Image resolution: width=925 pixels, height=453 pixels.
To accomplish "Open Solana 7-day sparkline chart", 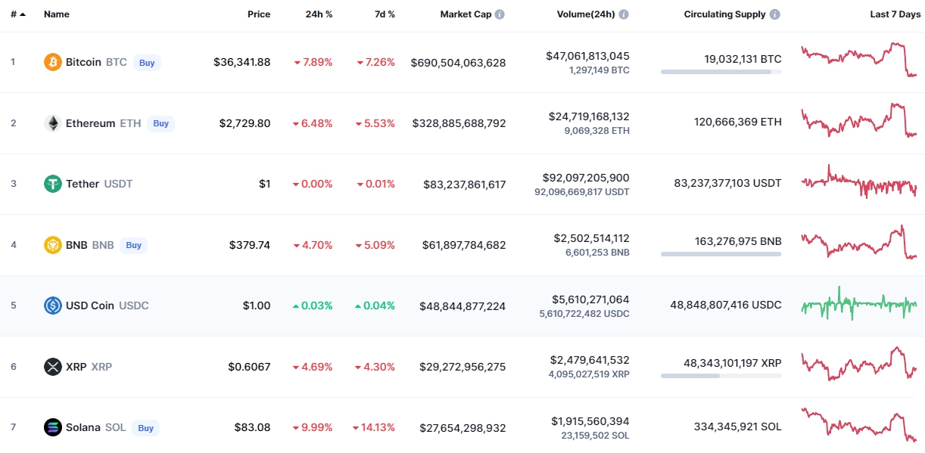I will coord(859,425).
